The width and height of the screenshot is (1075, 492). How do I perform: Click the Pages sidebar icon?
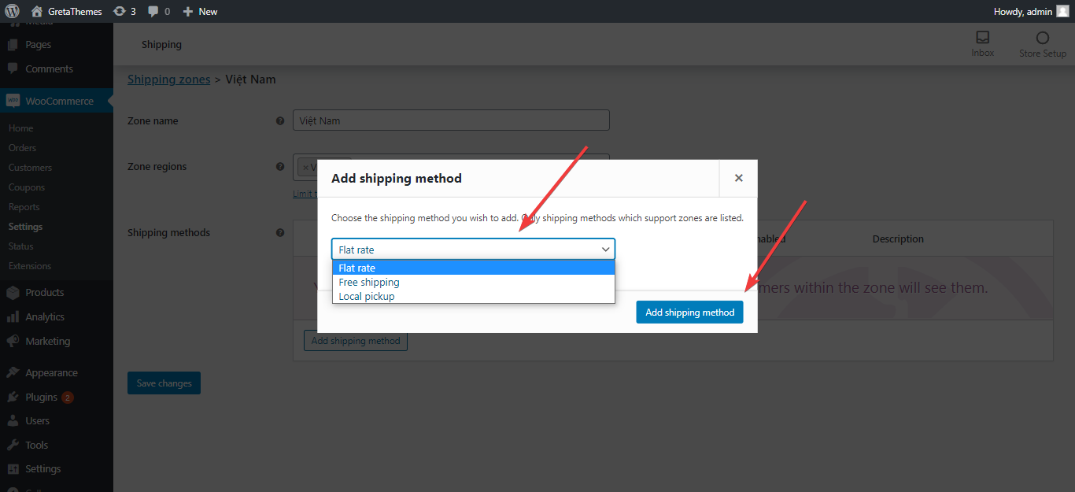[13, 45]
